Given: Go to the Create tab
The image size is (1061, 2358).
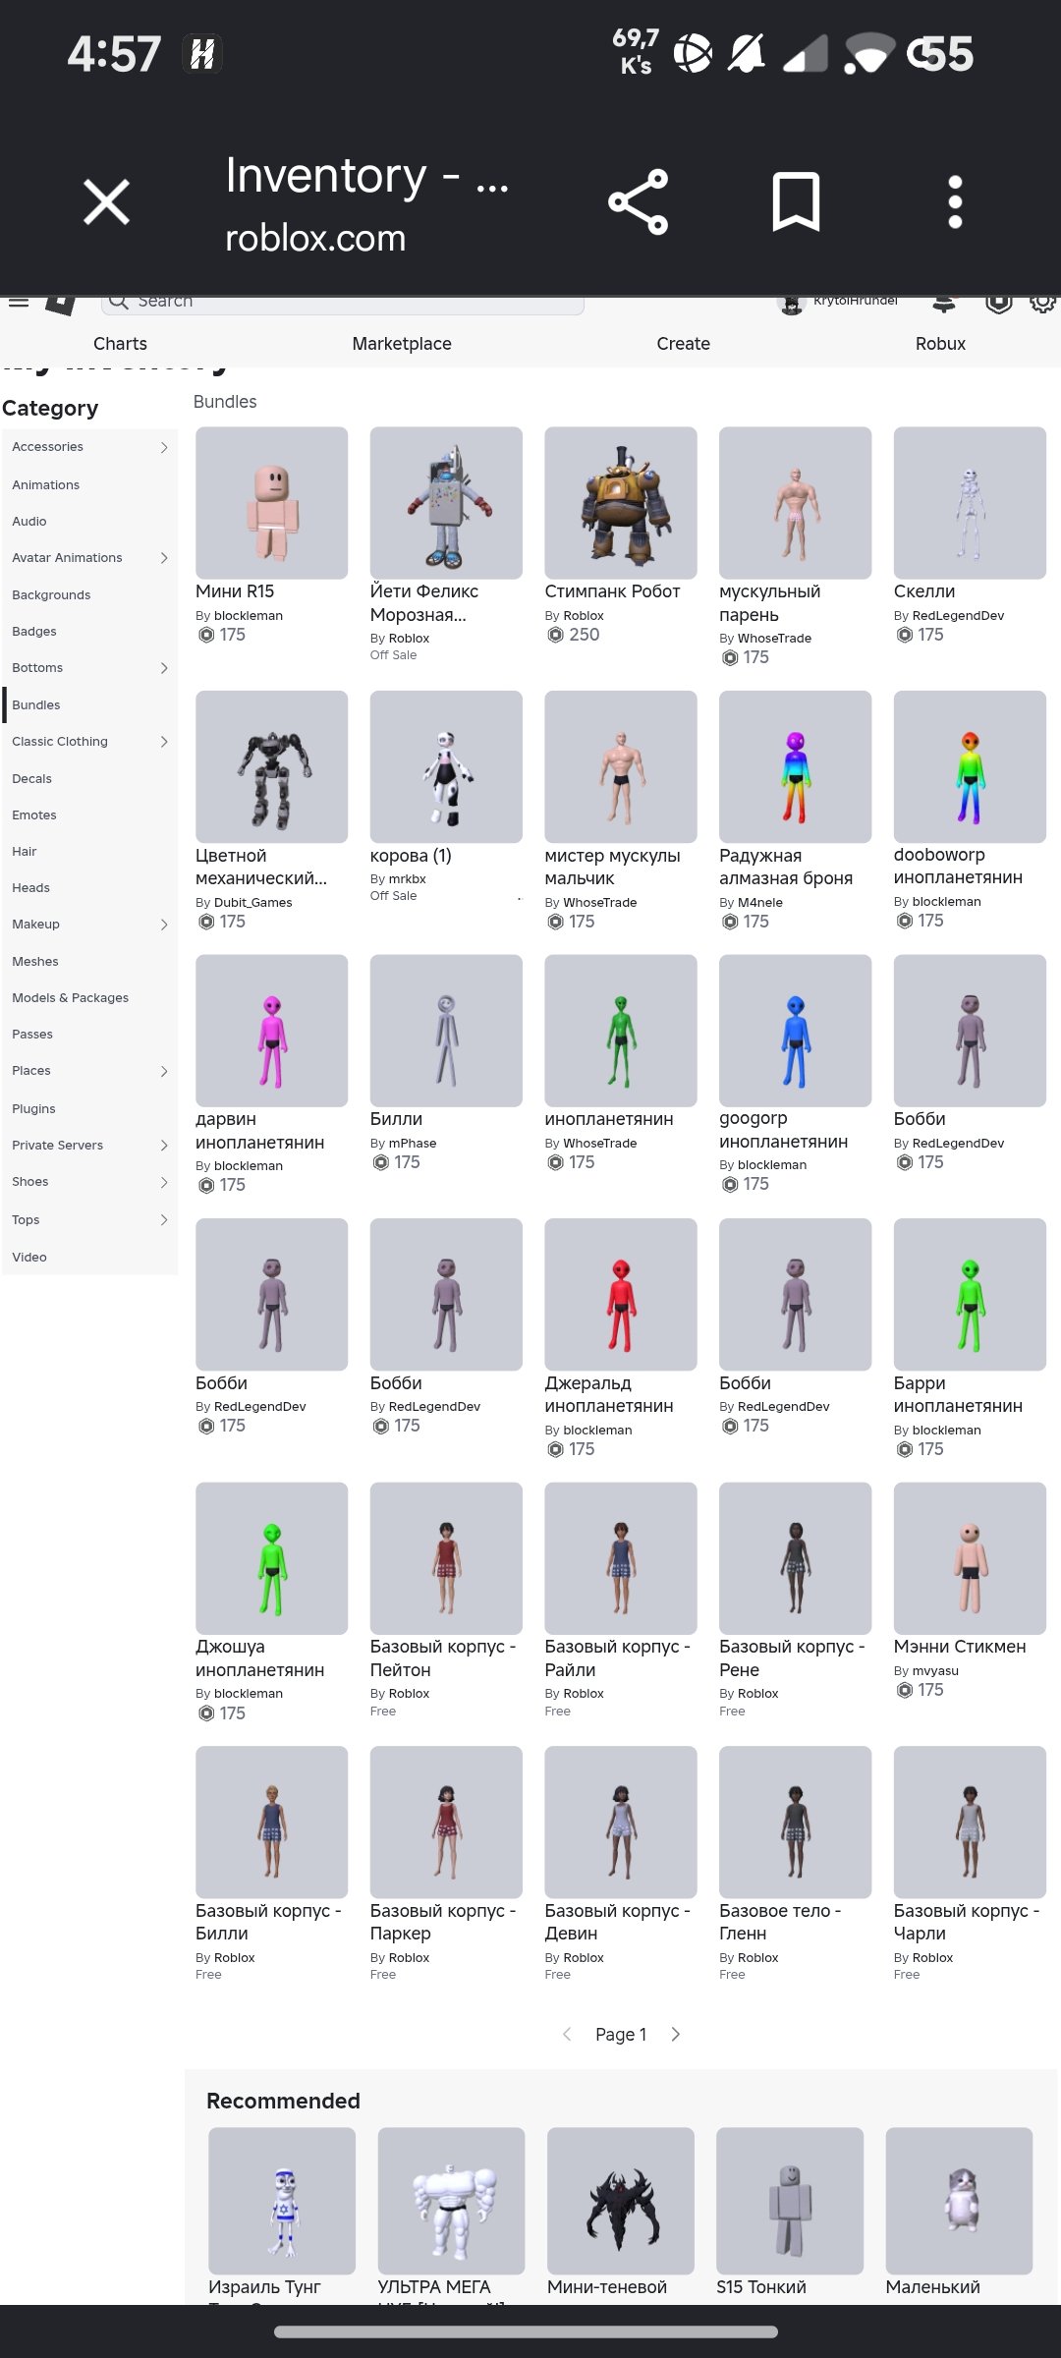Looking at the screenshot, I should (x=683, y=344).
